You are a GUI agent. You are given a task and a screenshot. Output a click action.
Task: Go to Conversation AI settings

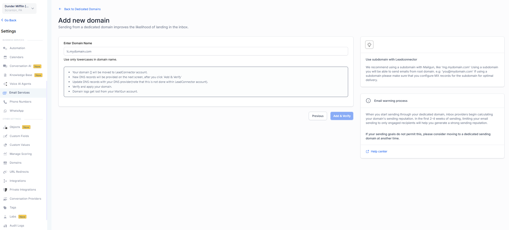click(x=20, y=66)
